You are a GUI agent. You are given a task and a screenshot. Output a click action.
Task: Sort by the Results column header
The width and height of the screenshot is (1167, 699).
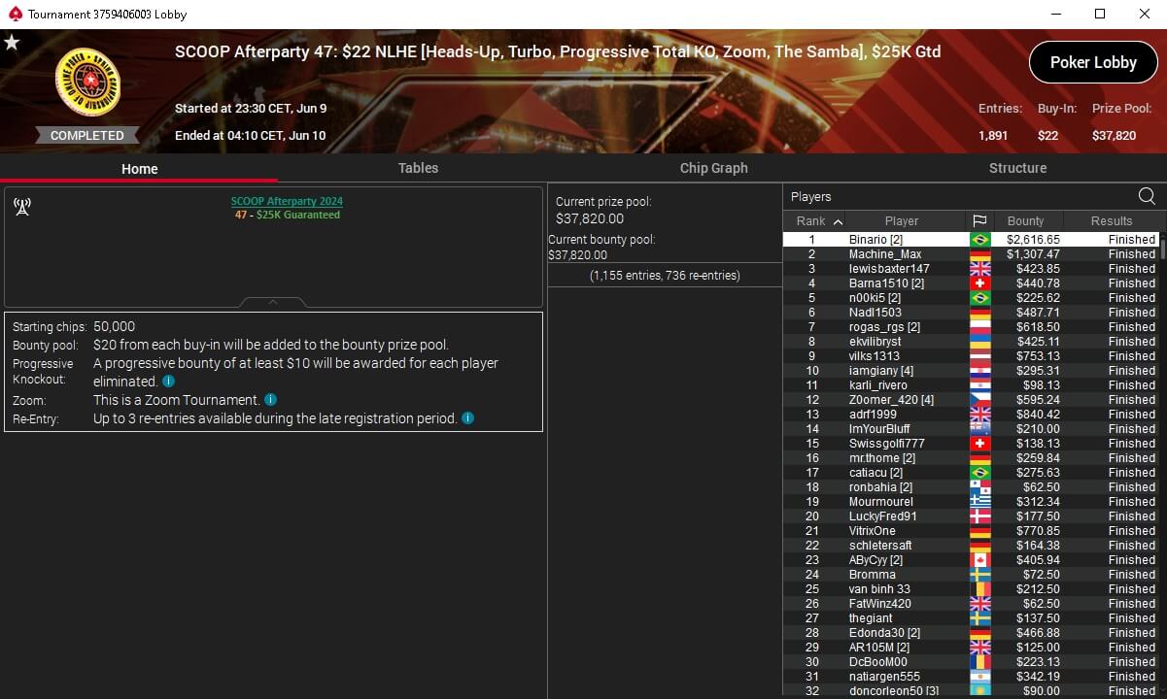pos(1111,220)
